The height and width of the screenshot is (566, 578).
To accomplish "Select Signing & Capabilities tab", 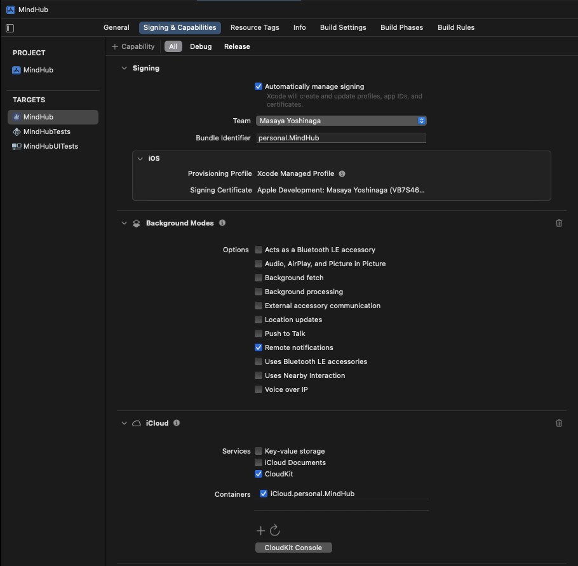I will click(180, 28).
